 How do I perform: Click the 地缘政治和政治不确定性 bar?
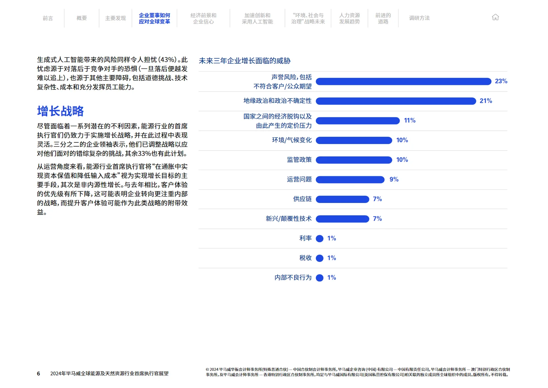(x=395, y=101)
